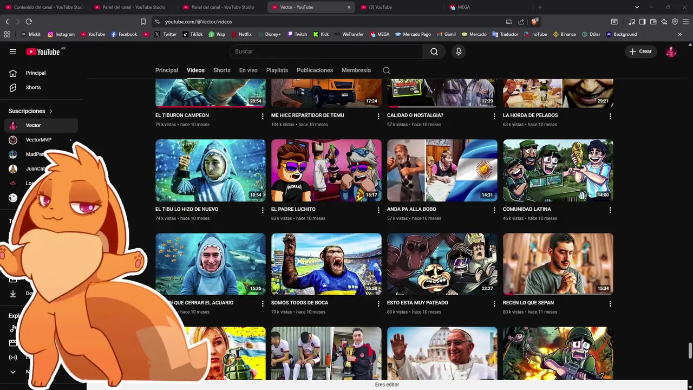Switch to En vivo tab
Image resolution: width=693 pixels, height=390 pixels.
click(249, 70)
